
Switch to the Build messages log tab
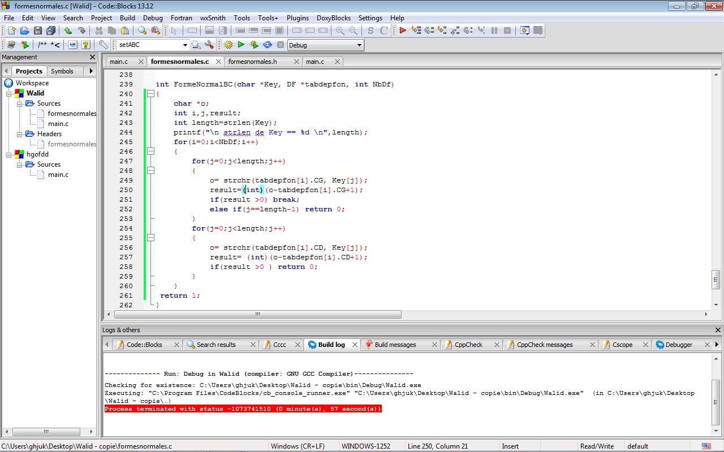(x=395, y=345)
